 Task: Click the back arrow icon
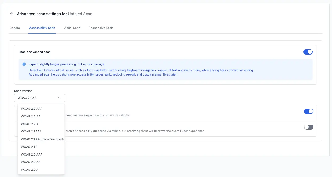[11, 14]
